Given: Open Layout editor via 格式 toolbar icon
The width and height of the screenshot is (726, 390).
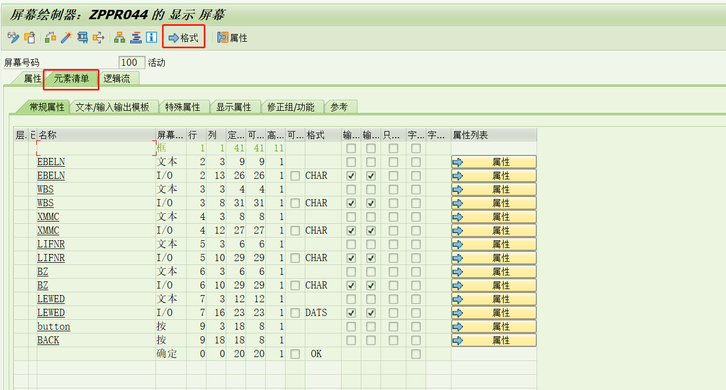Looking at the screenshot, I should click(183, 37).
